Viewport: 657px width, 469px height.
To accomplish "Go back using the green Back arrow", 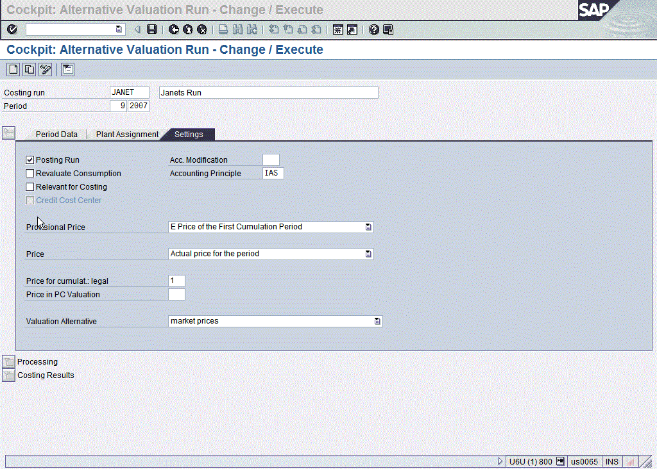I will coord(173,29).
